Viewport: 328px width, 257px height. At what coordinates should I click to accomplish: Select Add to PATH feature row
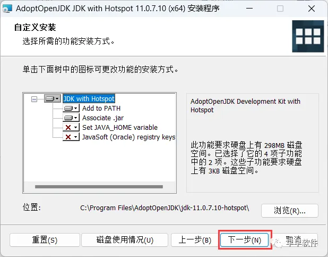[101, 108]
